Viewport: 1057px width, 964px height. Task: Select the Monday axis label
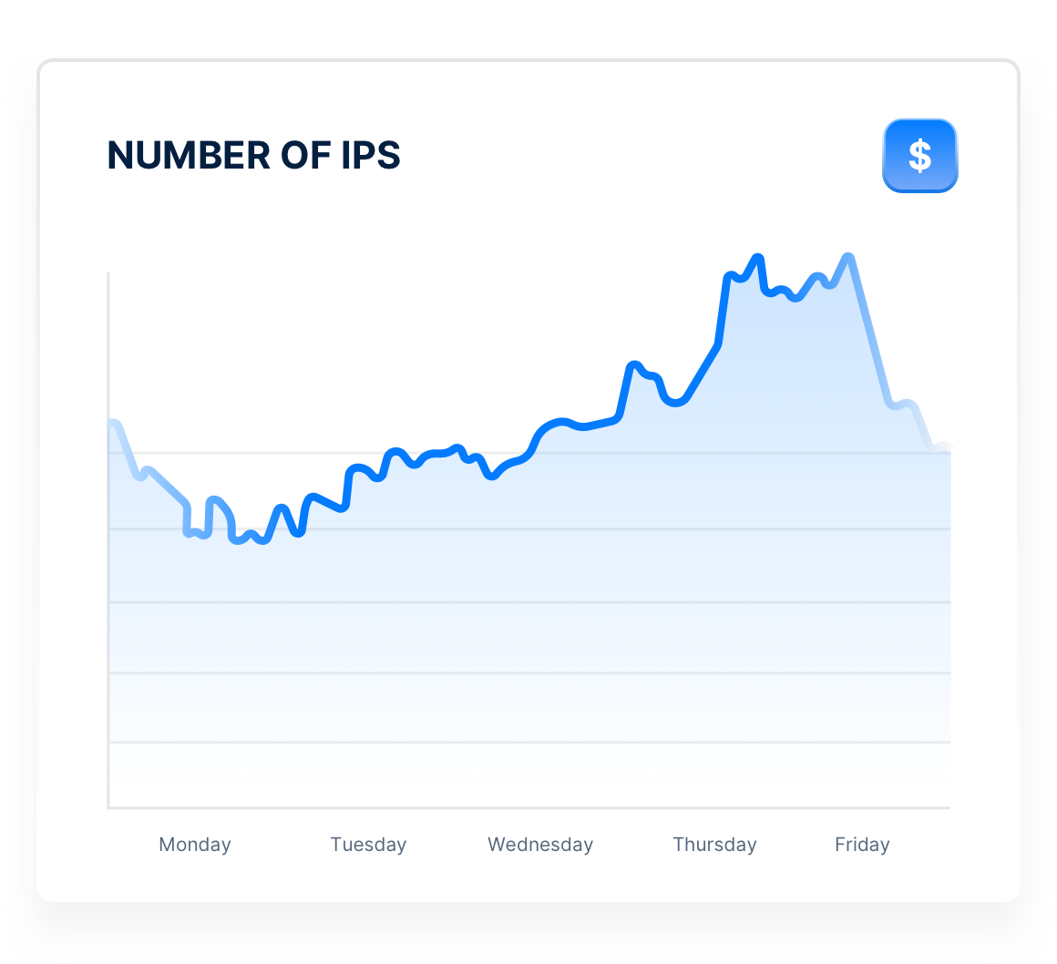[195, 845]
